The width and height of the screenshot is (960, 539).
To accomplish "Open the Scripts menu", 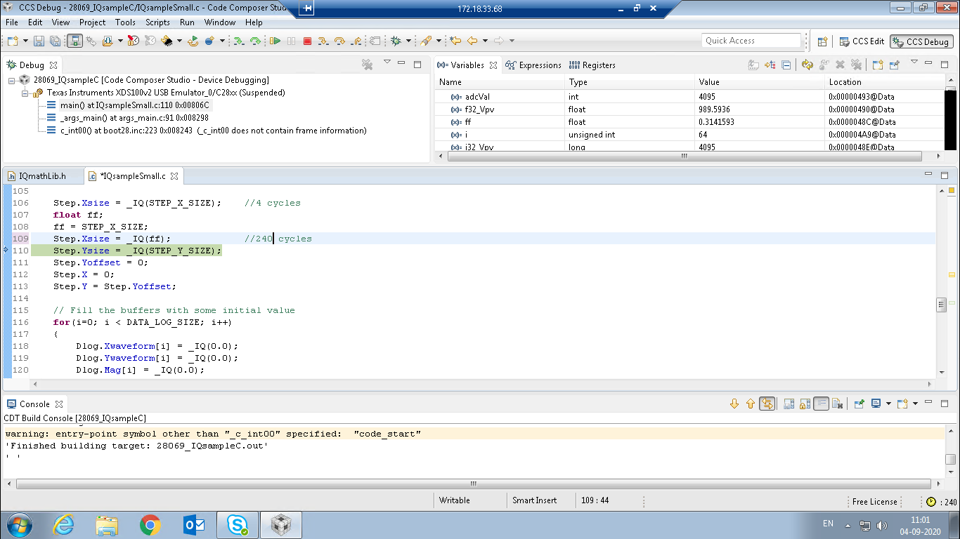I will pos(157,22).
